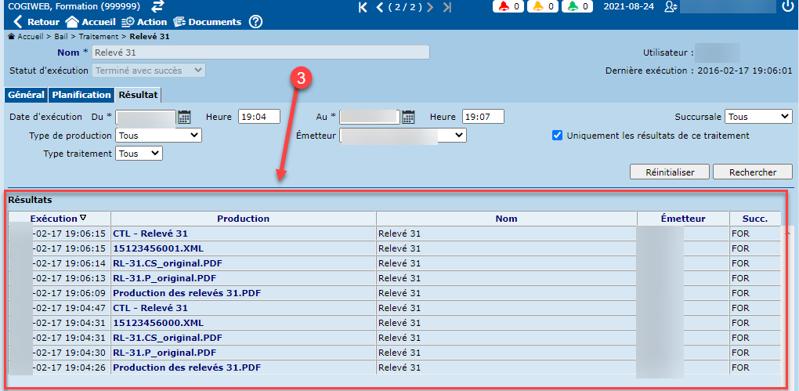Go to previous record arrow
This screenshot has height=391, width=799.
coord(380,7)
